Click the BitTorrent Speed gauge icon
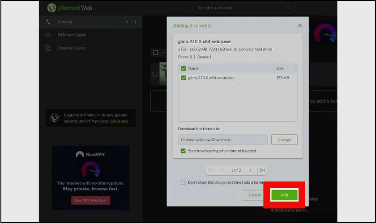Viewport: 376px width, 223px height. tap(48, 35)
